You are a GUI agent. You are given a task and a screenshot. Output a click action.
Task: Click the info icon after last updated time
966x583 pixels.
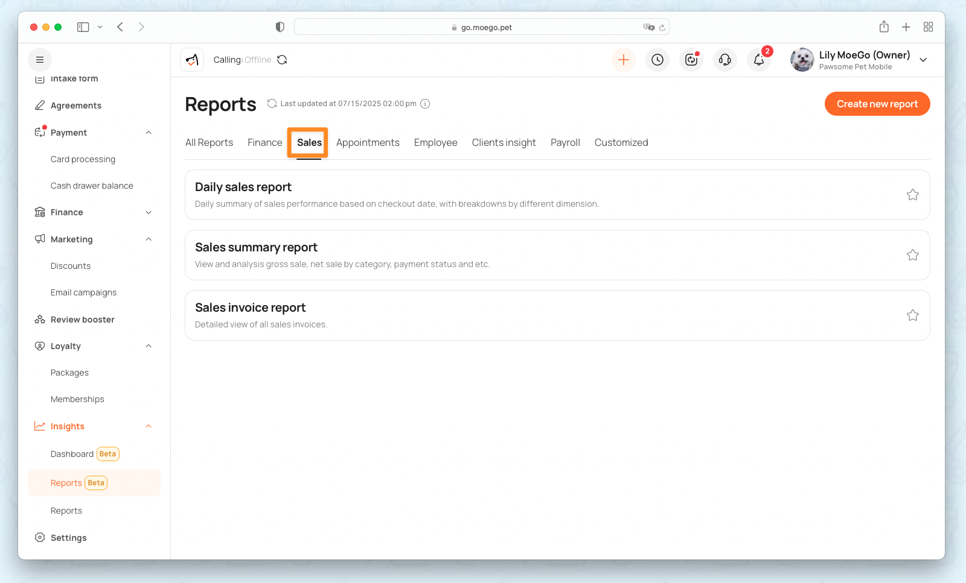[x=425, y=104]
